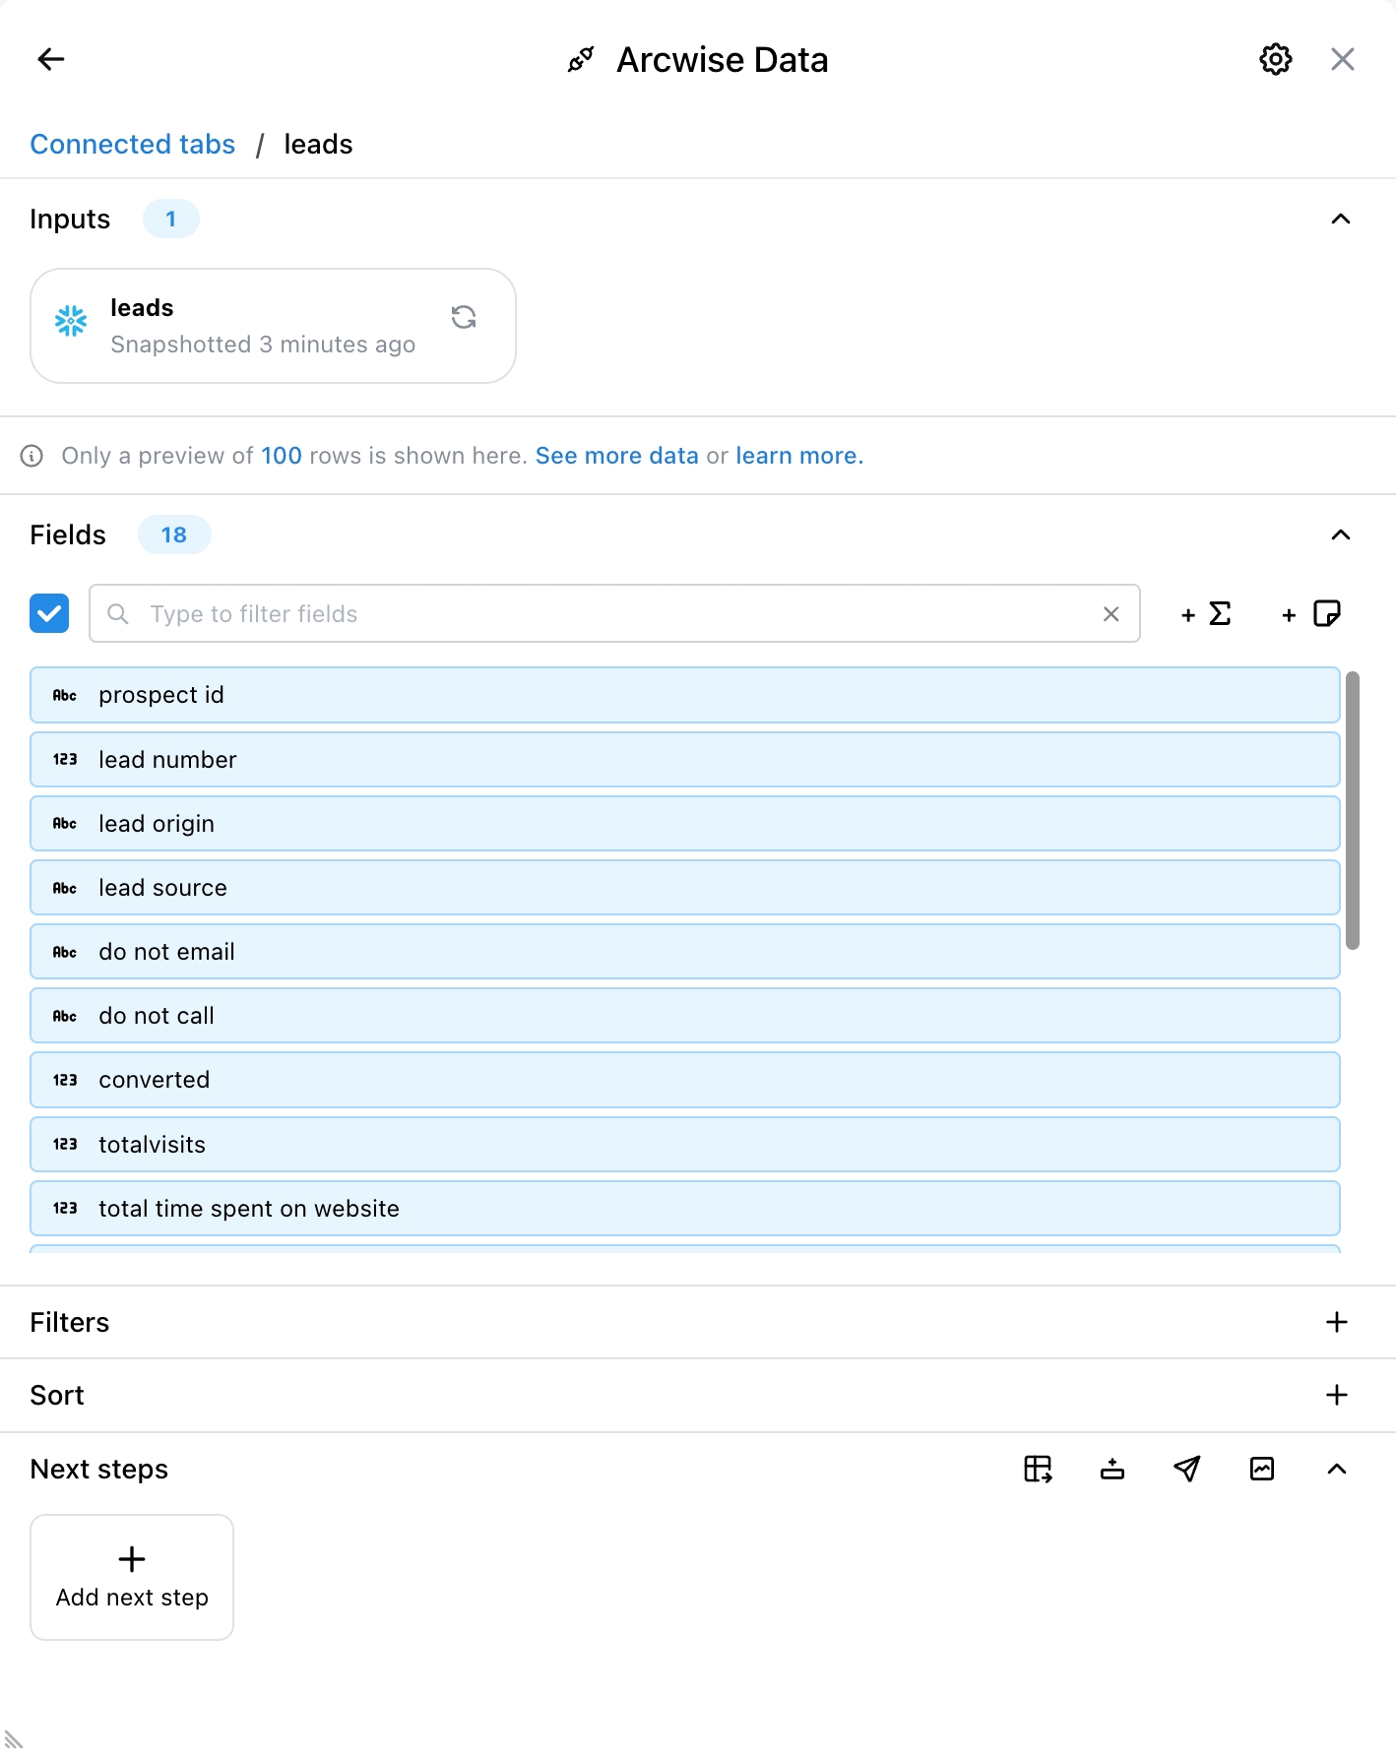Collapse the Inputs section
This screenshot has height=1758, width=1396.
point(1340,219)
